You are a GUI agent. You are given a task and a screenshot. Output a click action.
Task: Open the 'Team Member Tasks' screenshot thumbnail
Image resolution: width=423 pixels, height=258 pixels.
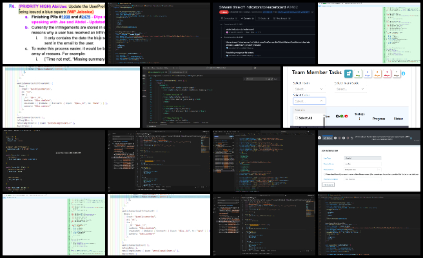[351, 97]
